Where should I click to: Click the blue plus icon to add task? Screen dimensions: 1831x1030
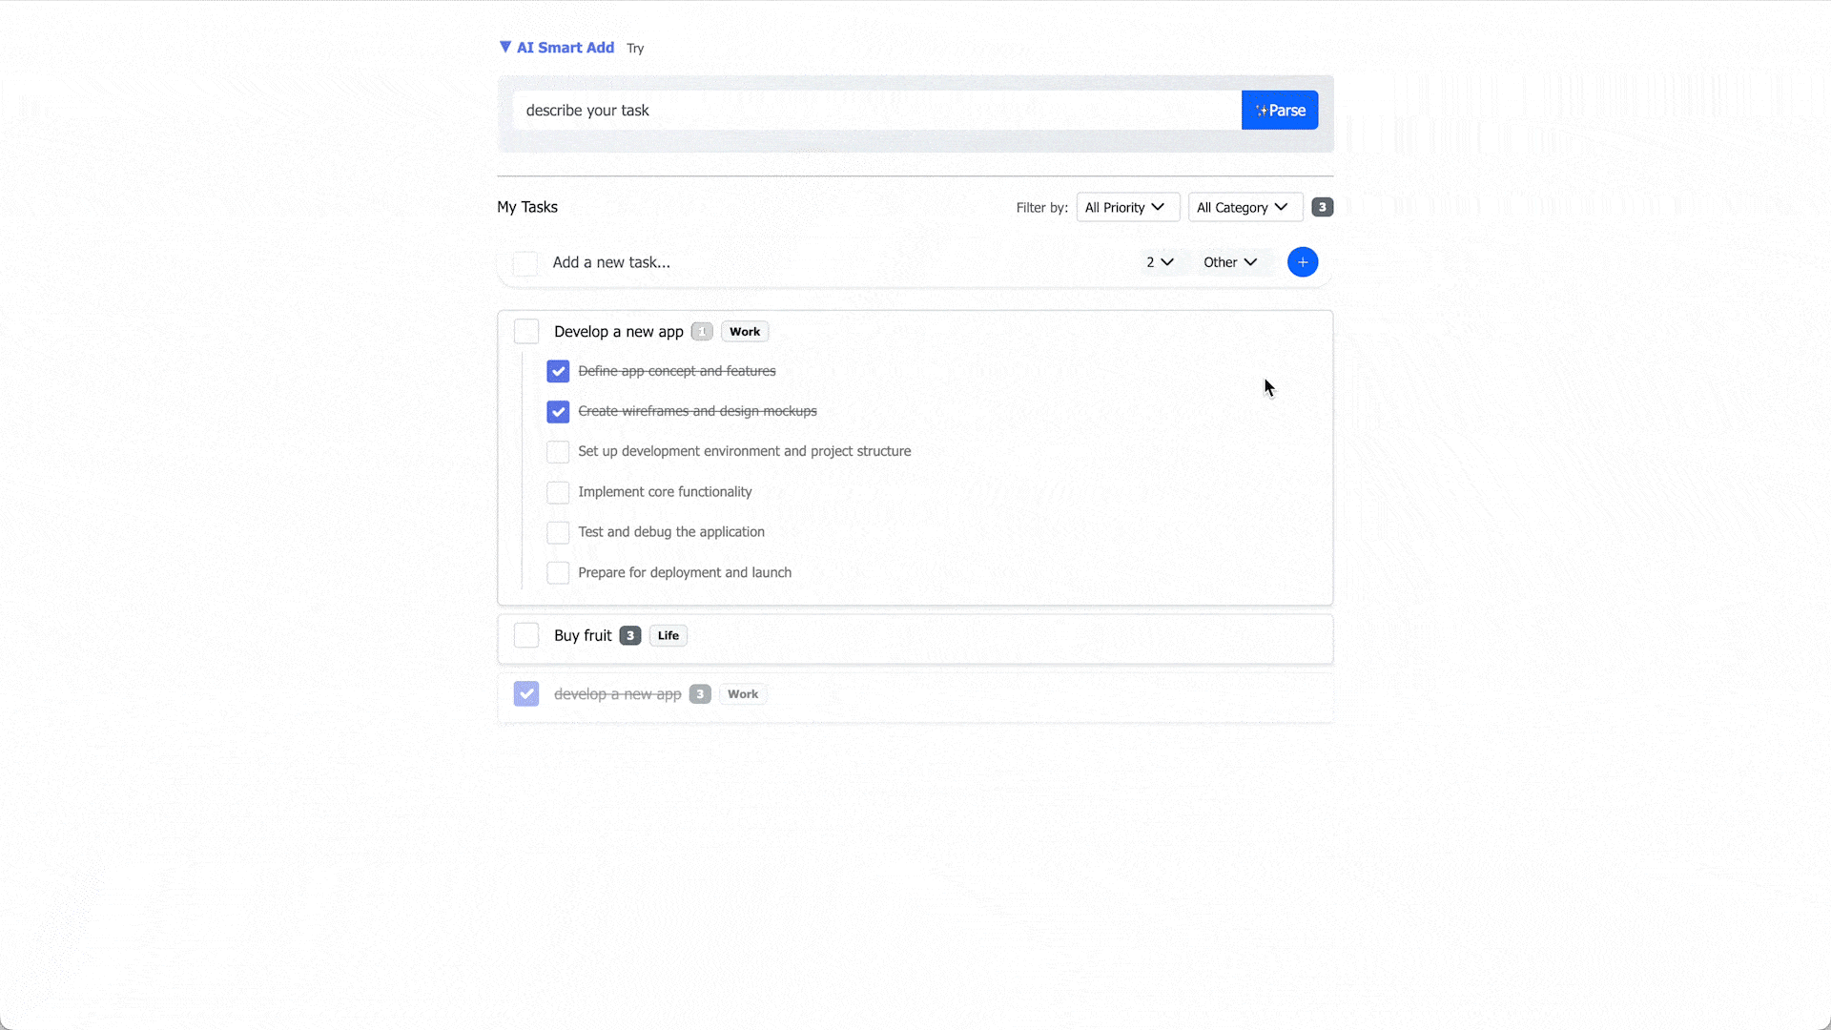(x=1303, y=261)
